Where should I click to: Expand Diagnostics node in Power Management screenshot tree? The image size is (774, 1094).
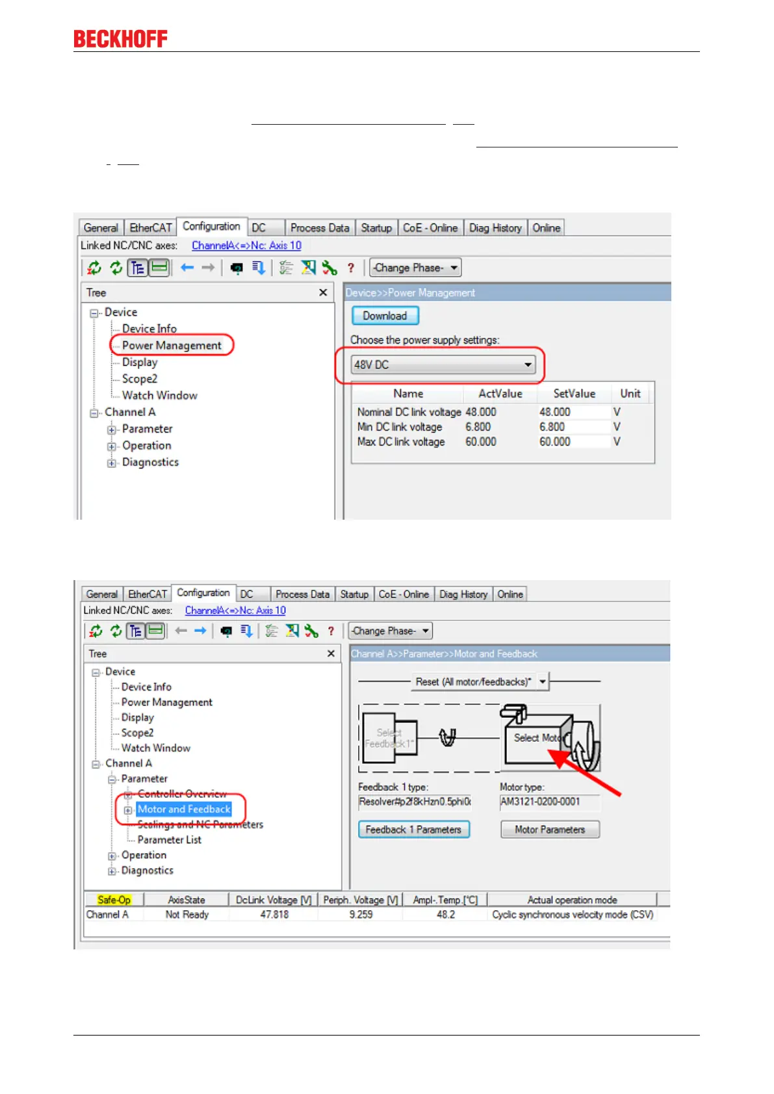(x=112, y=463)
